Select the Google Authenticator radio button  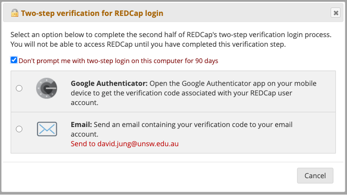[x=19, y=88]
